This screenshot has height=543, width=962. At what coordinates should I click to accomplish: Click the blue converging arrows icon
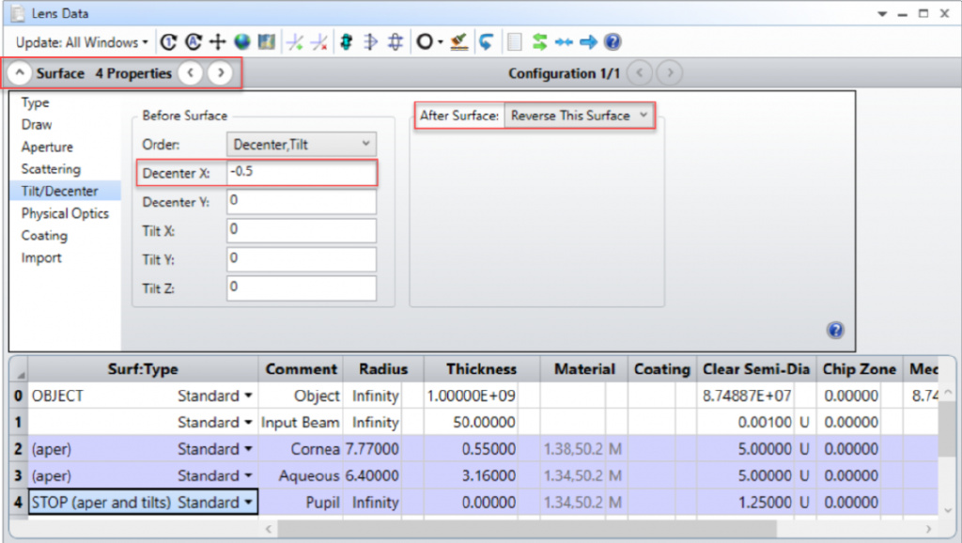point(564,41)
